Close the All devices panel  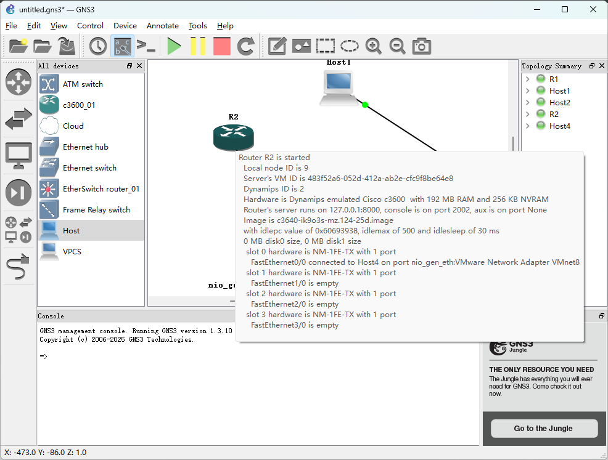coord(139,65)
